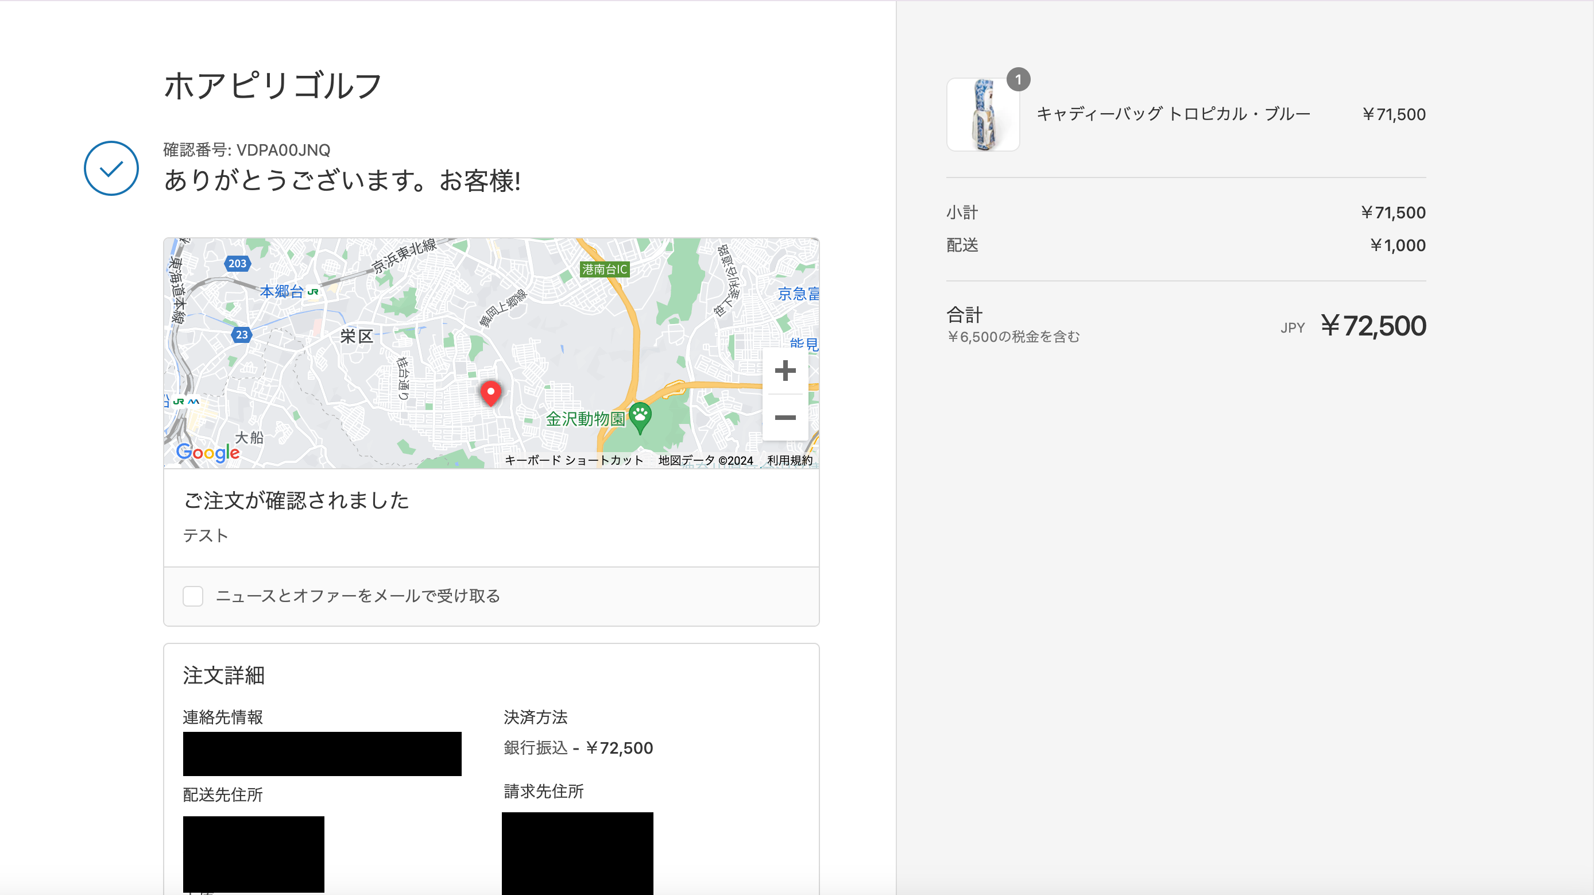Click the 栄区 district label on map
The height and width of the screenshot is (895, 1594).
(357, 337)
